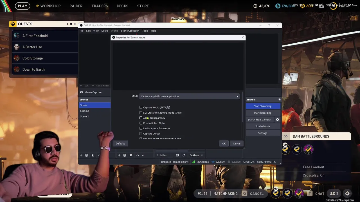Open the RAIDER tab in the game
The height and width of the screenshot is (202, 360).
pyautogui.click(x=76, y=6)
